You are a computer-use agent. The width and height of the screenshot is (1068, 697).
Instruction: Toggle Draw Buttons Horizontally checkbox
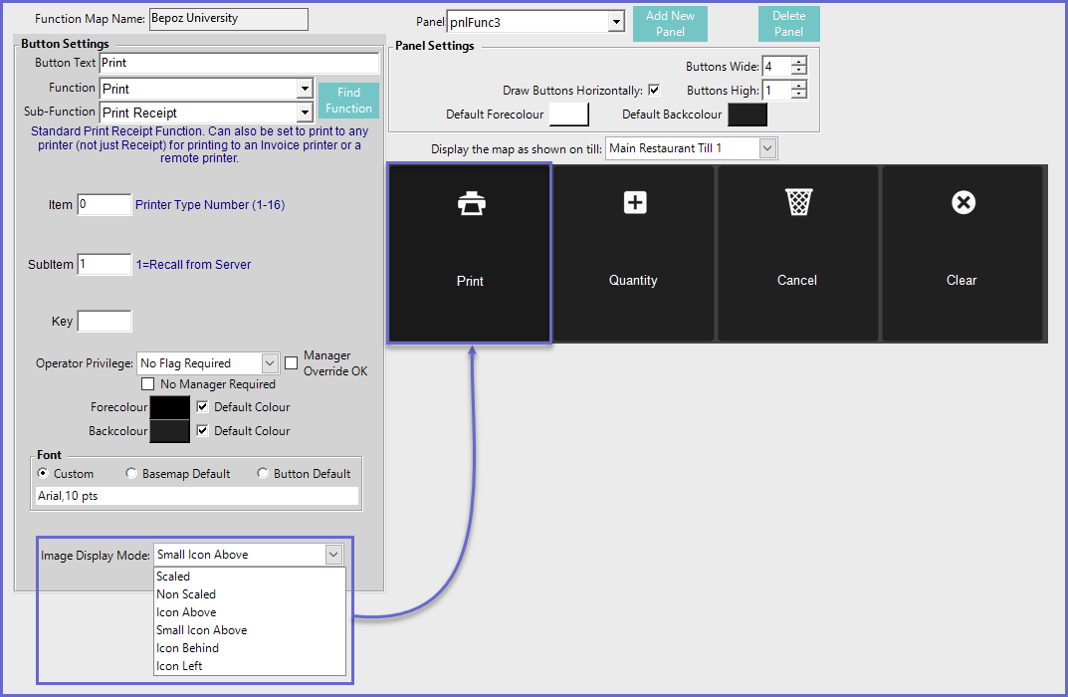tap(654, 90)
